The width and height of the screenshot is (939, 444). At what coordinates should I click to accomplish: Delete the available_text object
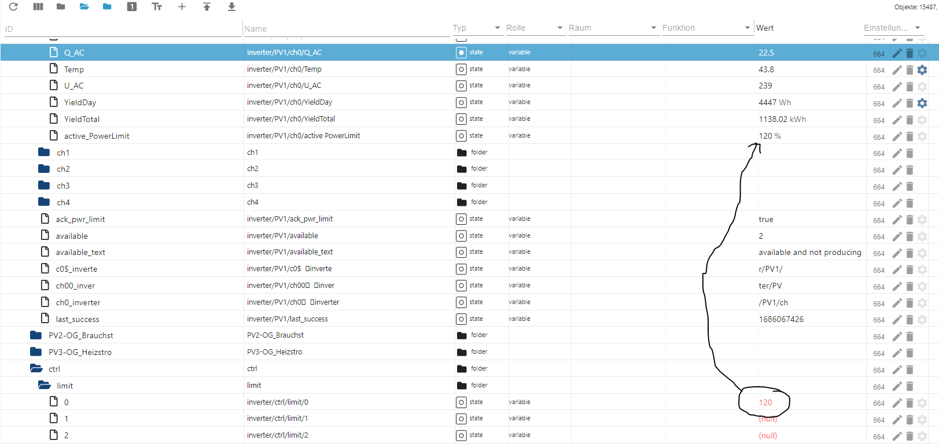tap(909, 253)
